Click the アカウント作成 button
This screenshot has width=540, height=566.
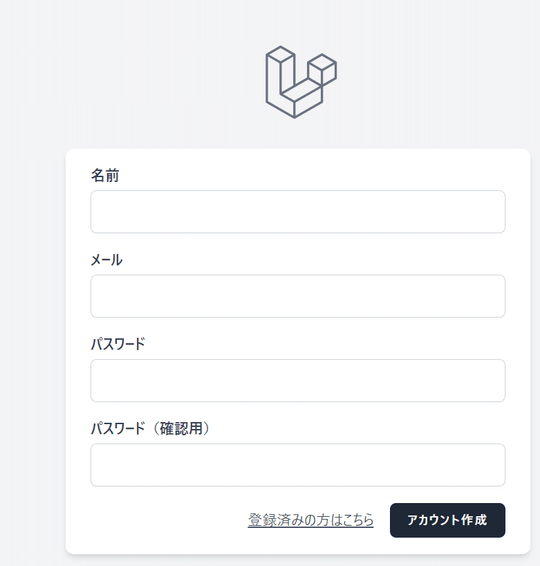447,520
